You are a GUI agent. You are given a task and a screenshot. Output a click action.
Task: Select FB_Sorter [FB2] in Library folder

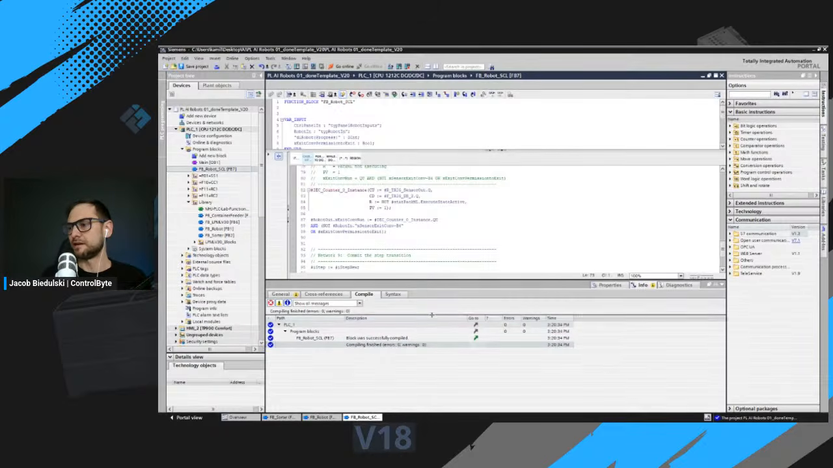click(219, 235)
